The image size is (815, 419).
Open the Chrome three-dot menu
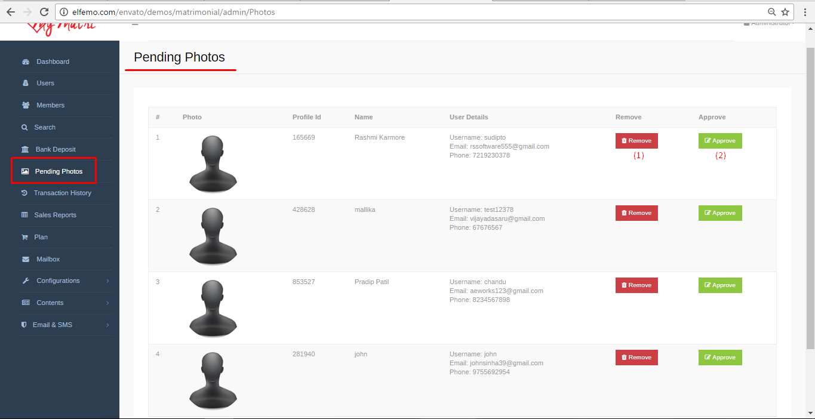(805, 12)
